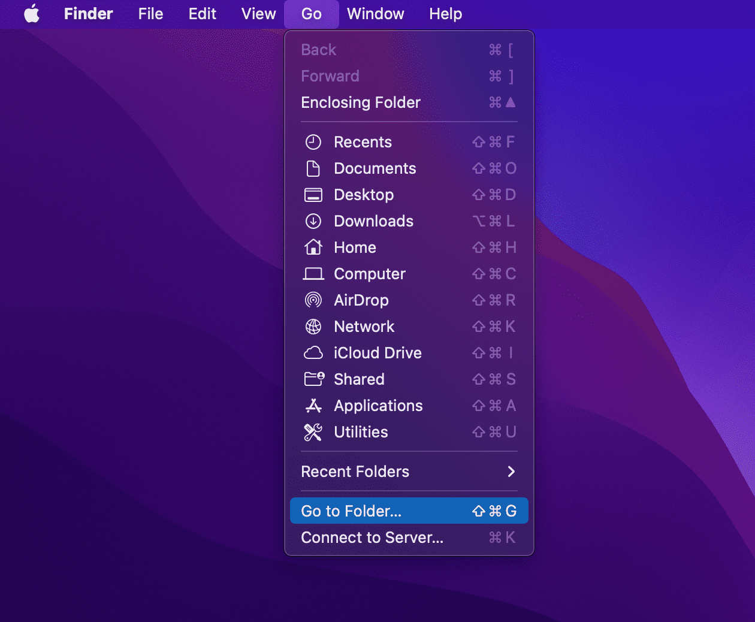The image size is (755, 622).
Task: Click the Desktop icon in Go menu
Action: [313, 195]
